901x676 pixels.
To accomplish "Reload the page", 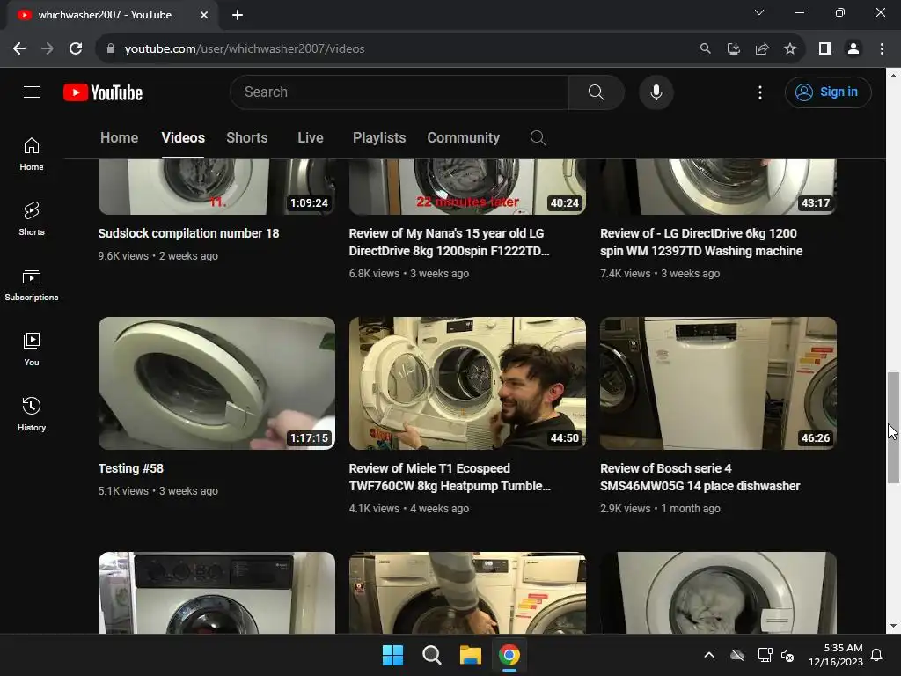I will click(76, 49).
